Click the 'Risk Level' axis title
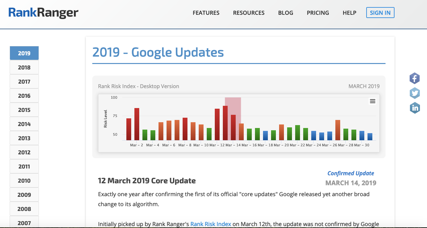Viewport: 427px width, 228px height. (x=105, y=119)
